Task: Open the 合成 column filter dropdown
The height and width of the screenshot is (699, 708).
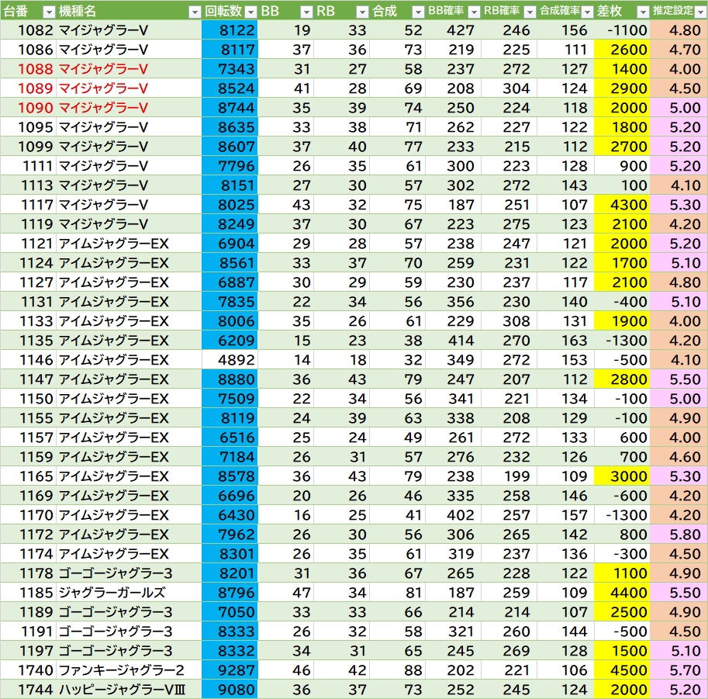Action: (x=419, y=12)
